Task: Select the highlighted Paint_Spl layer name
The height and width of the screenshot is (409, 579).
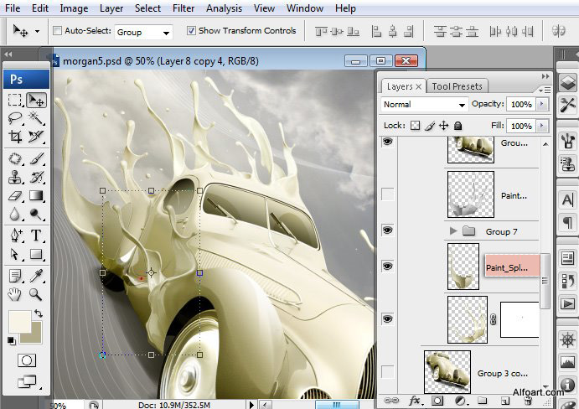Action: point(507,268)
